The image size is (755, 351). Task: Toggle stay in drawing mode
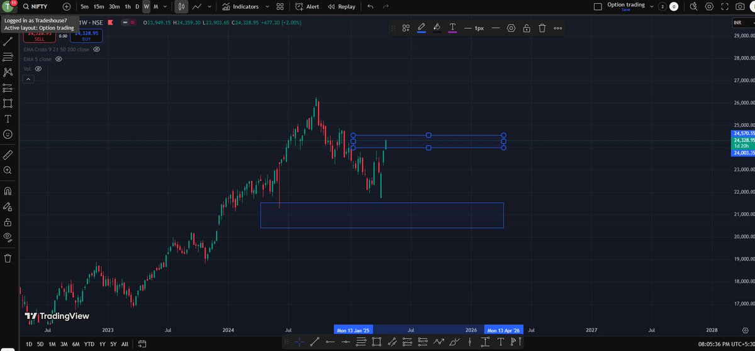point(8,207)
